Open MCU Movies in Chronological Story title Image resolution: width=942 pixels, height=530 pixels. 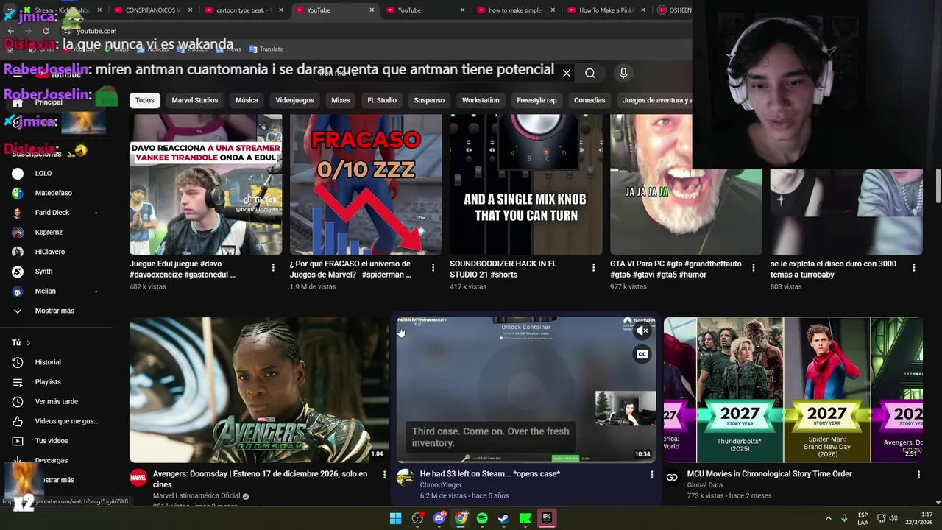[x=770, y=474]
